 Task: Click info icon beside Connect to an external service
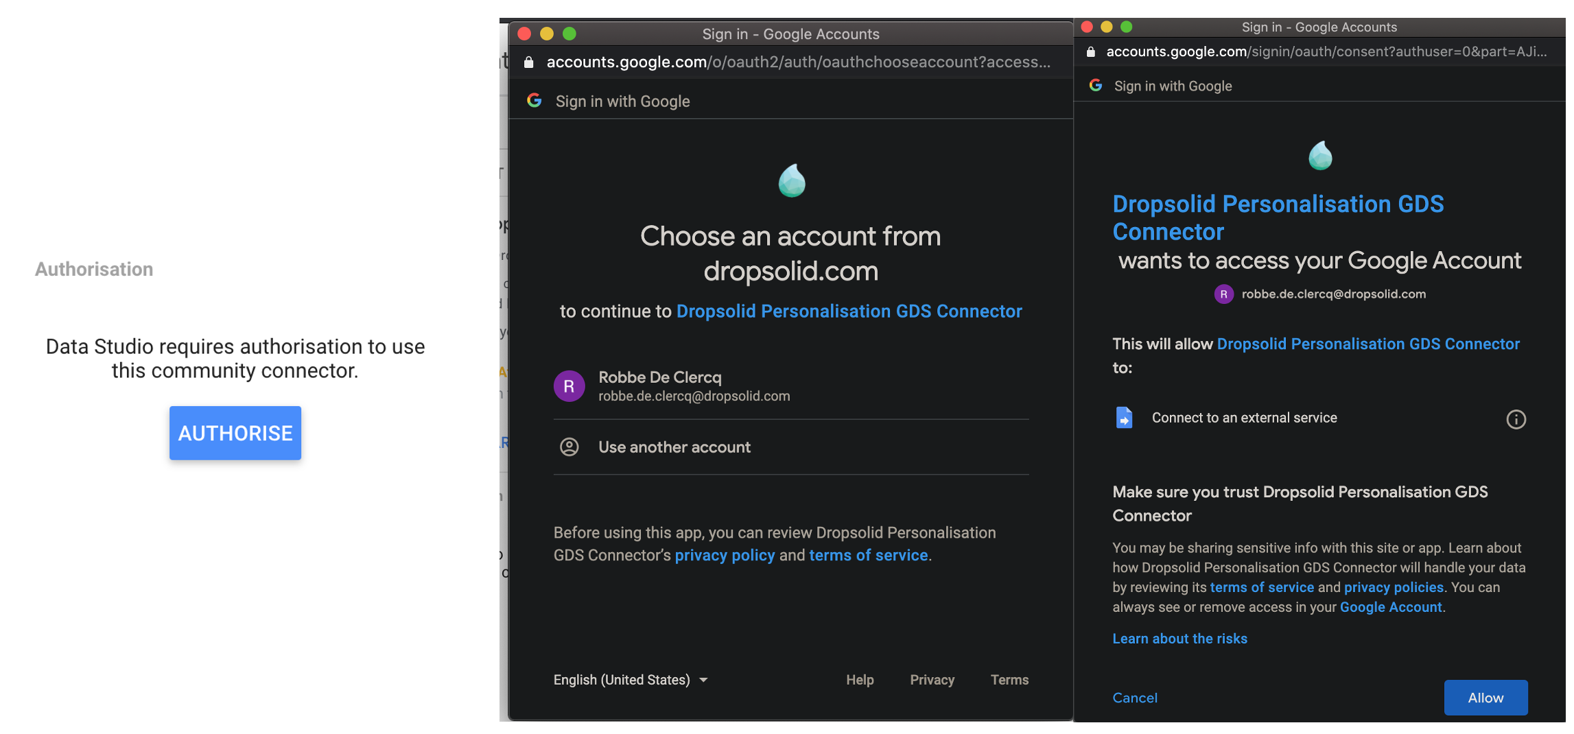point(1516,419)
